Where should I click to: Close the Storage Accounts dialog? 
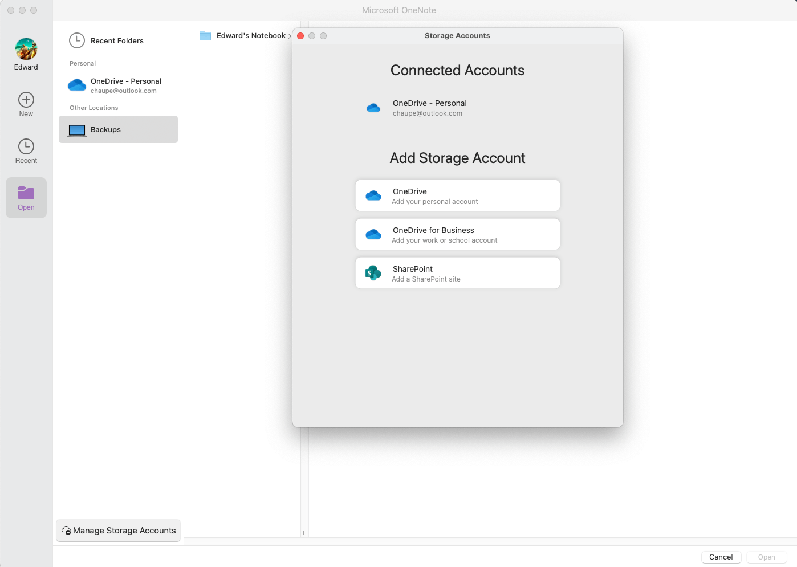tap(300, 36)
